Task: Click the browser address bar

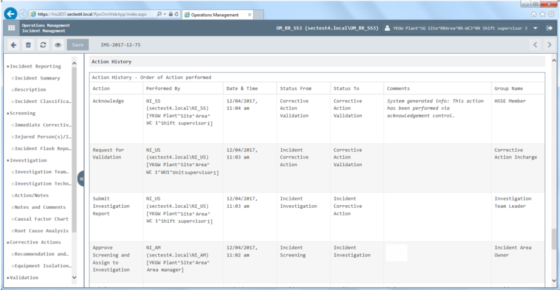Action: [90, 14]
